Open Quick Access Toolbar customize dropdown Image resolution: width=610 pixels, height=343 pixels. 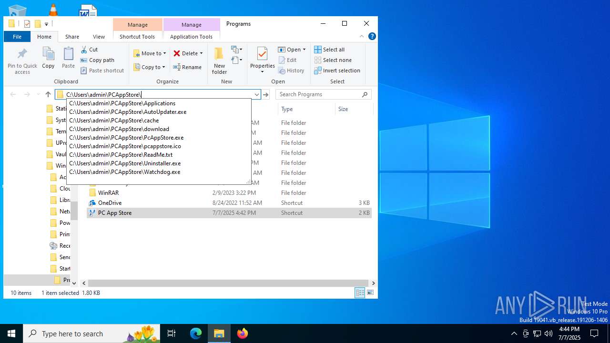(46, 24)
